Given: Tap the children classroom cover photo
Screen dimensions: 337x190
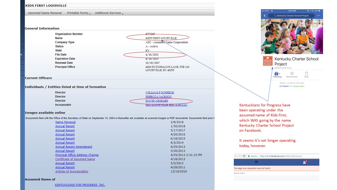Looking at the screenshot, I should tap(292, 36).
